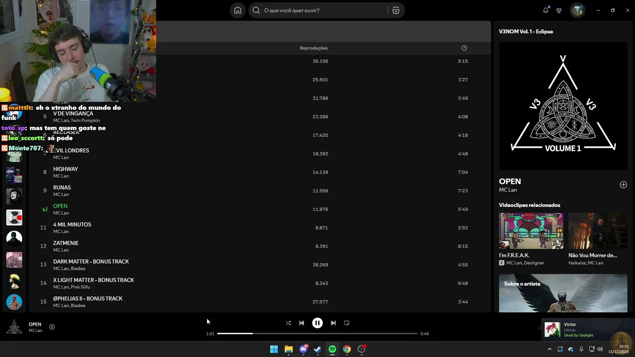Click the cloud sync tray icon

point(571,349)
